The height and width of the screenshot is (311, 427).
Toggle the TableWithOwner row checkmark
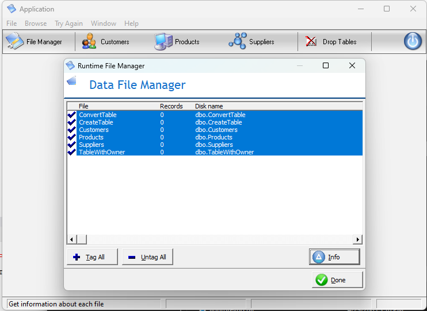tap(72, 152)
